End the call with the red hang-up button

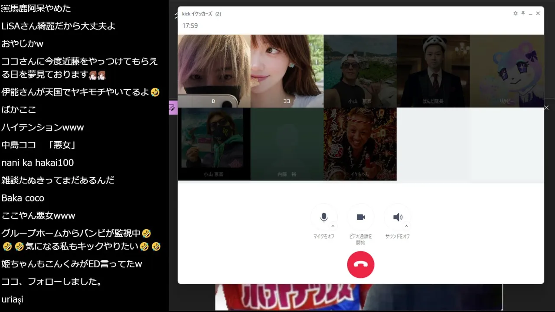(361, 264)
